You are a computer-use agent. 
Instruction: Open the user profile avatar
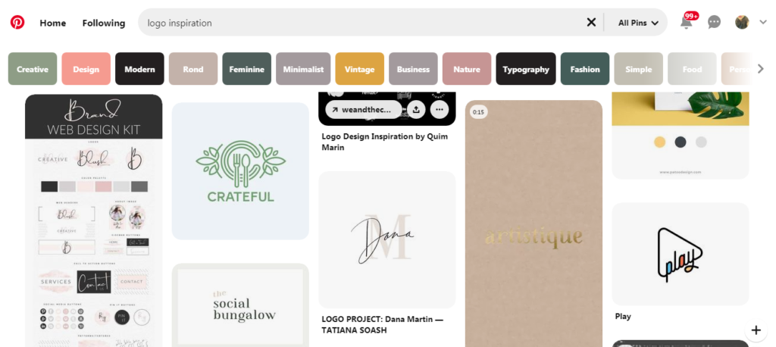click(742, 22)
